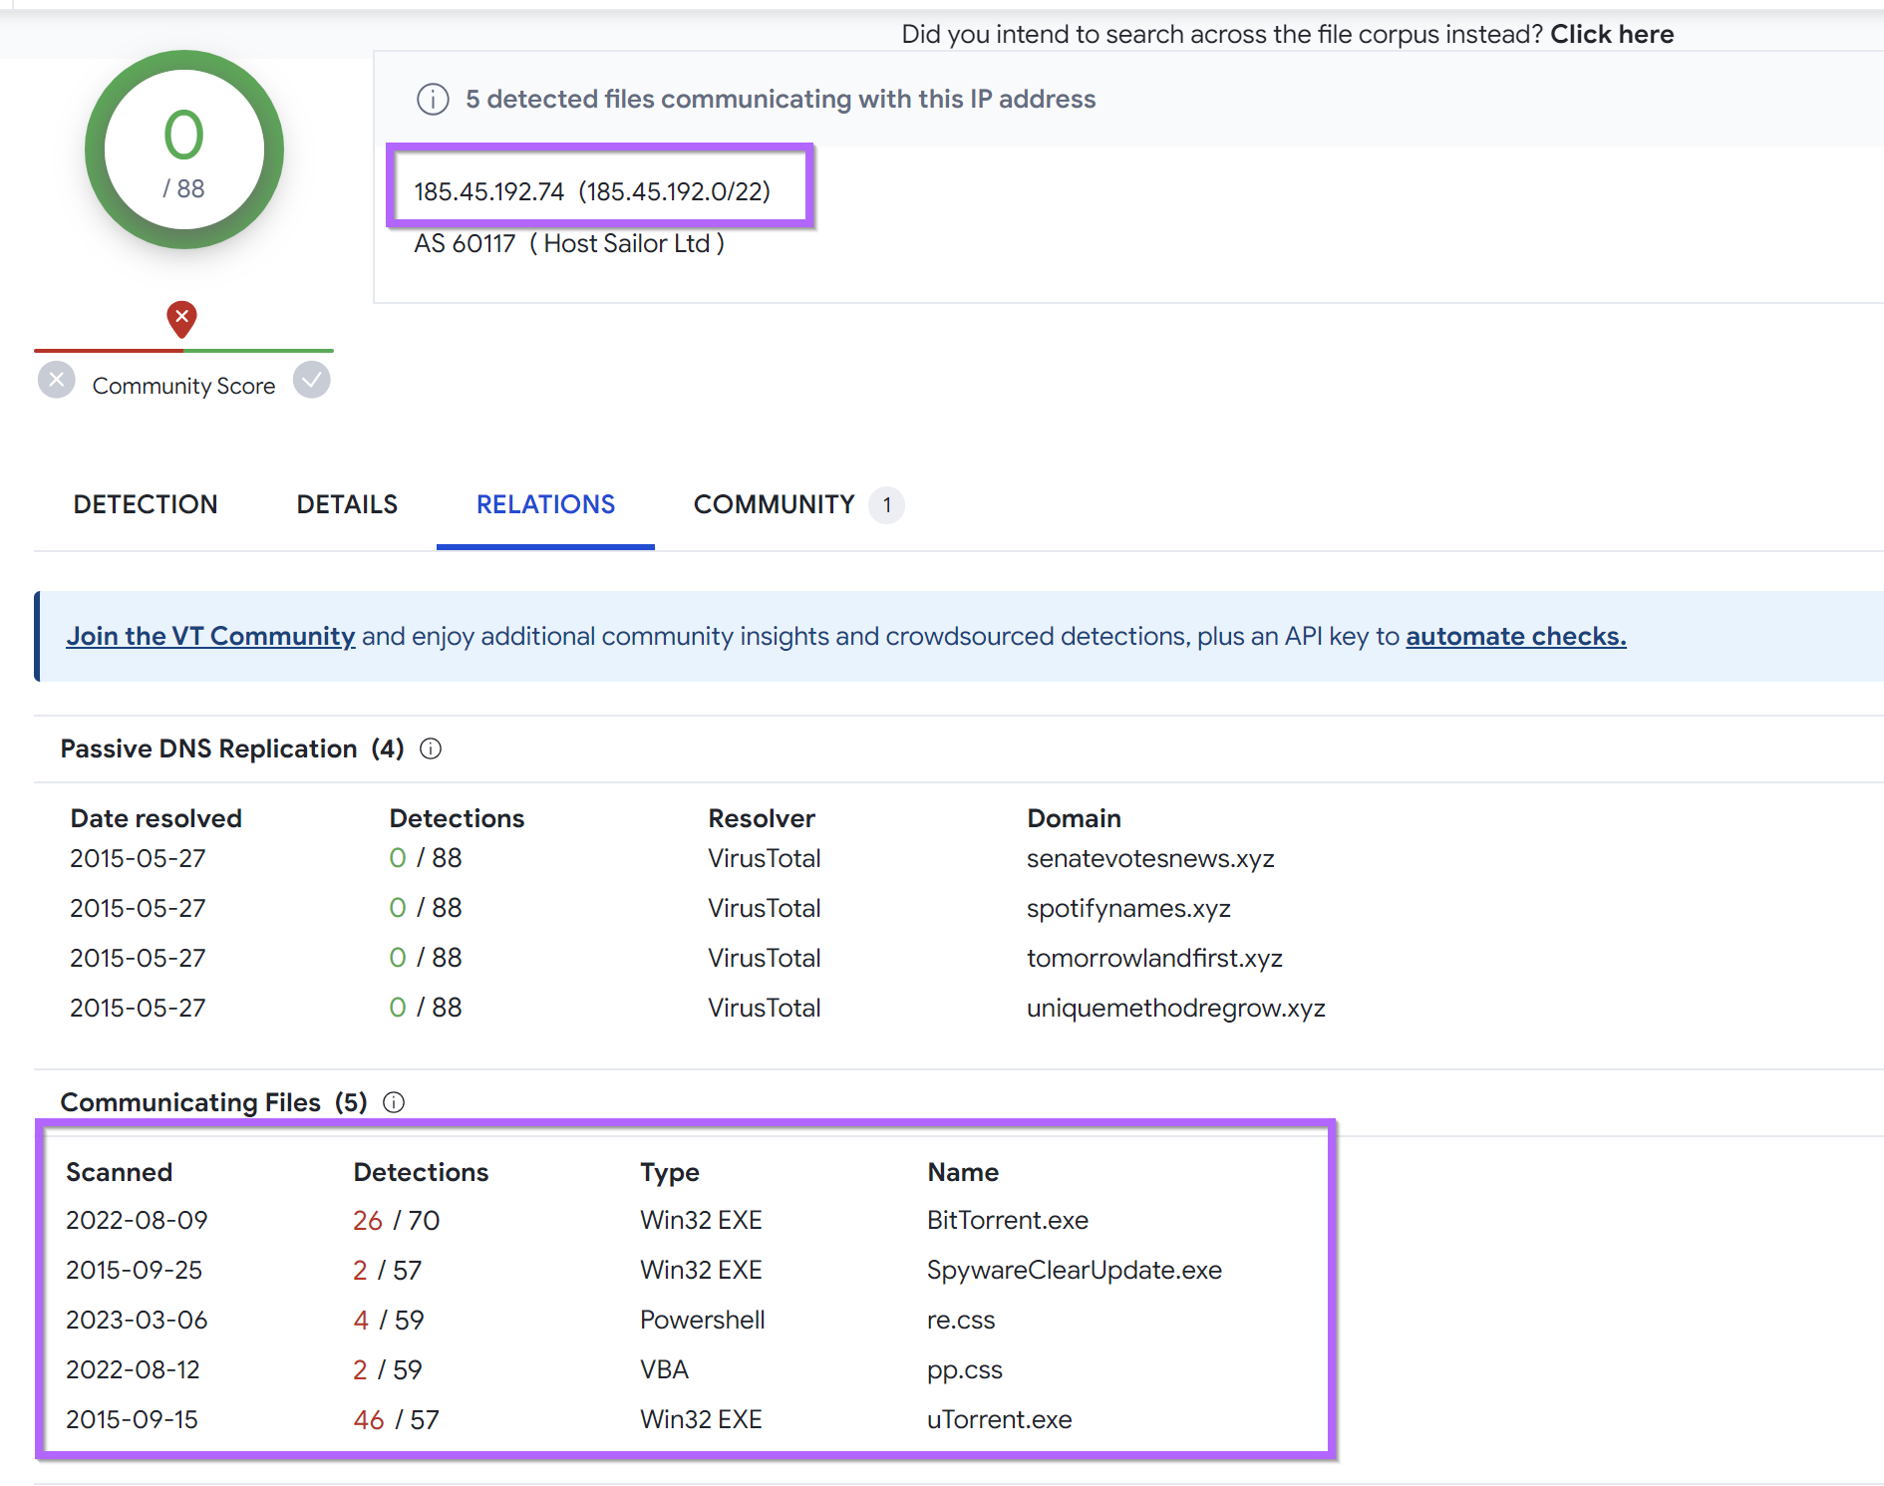Viewport: 1884px width, 1486px height.
Task: Click the 'Click here' file corpus link
Action: coord(1612,34)
